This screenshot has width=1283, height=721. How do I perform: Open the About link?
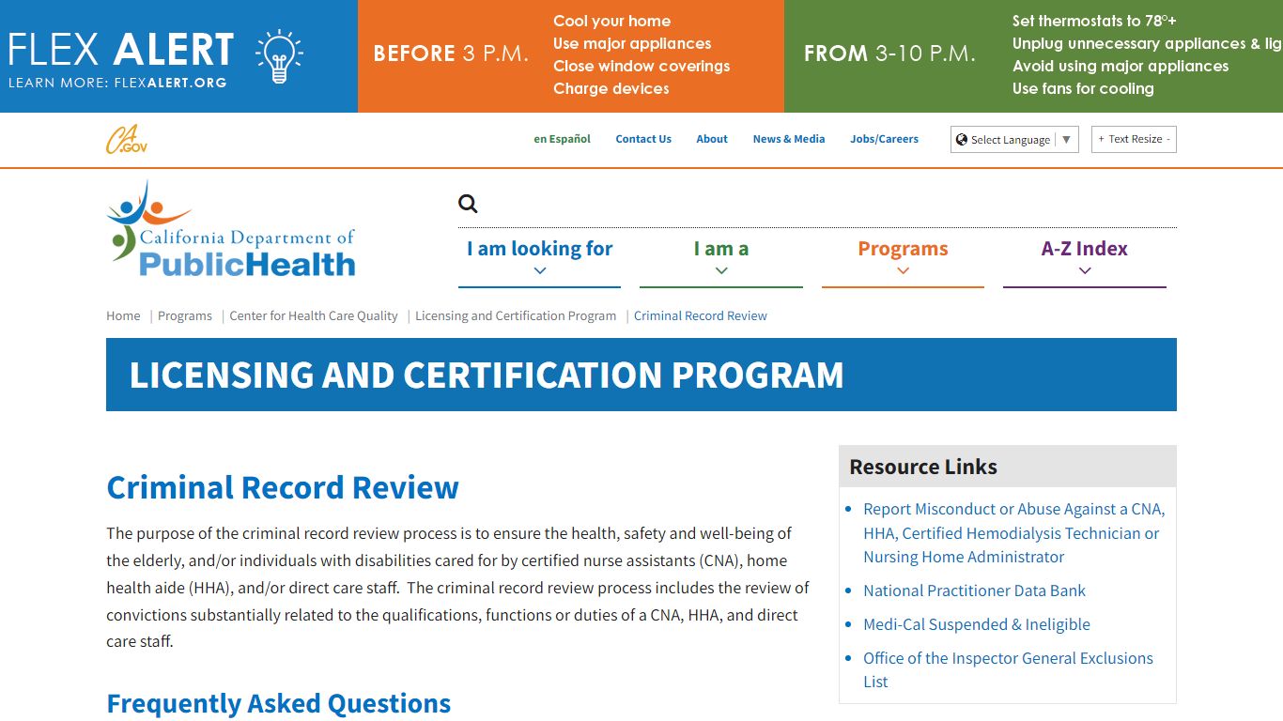pos(712,139)
